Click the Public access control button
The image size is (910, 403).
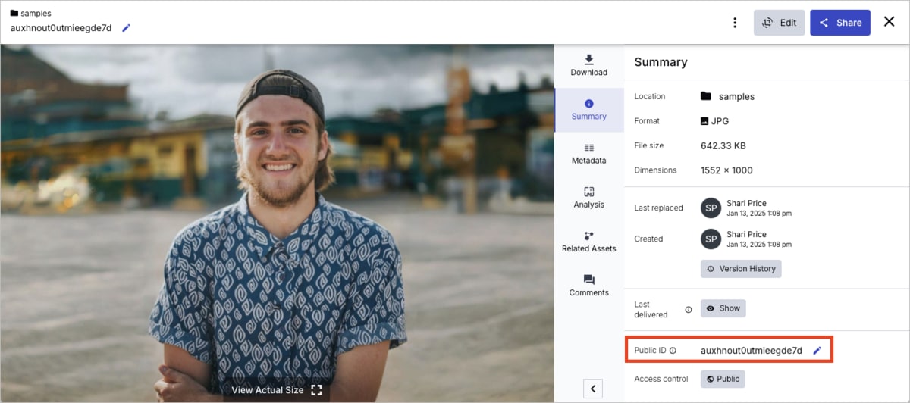point(723,379)
